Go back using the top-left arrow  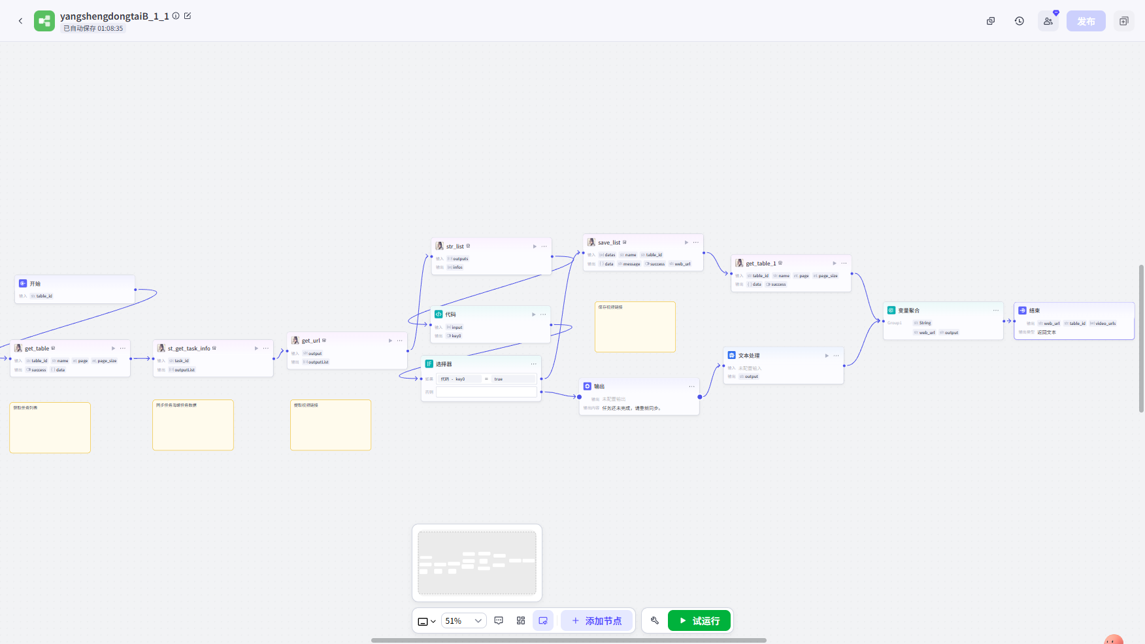[20, 21]
